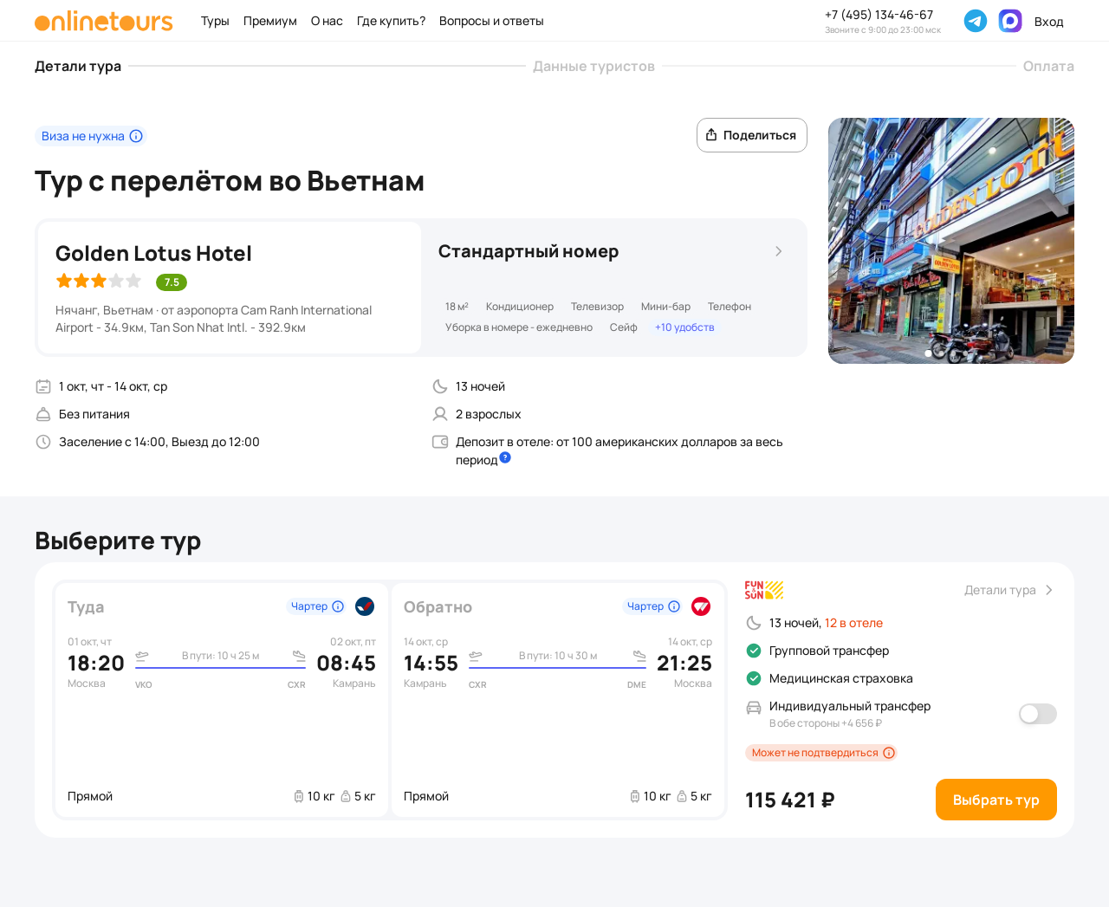1109x907 pixels.
Task: Click the meal icon beside 'Без питания'
Action: (43, 414)
